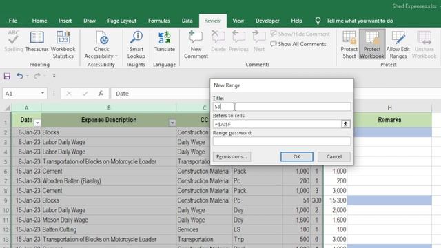The height and width of the screenshot is (248, 441).
Task: Click the Mason Daily Wage cell
Action: click(109, 220)
